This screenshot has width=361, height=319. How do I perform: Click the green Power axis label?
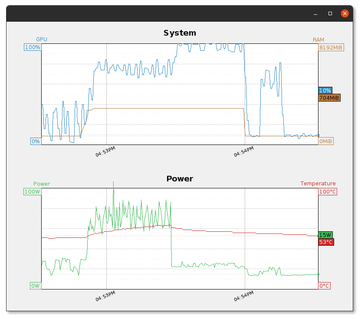pyautogui.click(x=42, y=184)
